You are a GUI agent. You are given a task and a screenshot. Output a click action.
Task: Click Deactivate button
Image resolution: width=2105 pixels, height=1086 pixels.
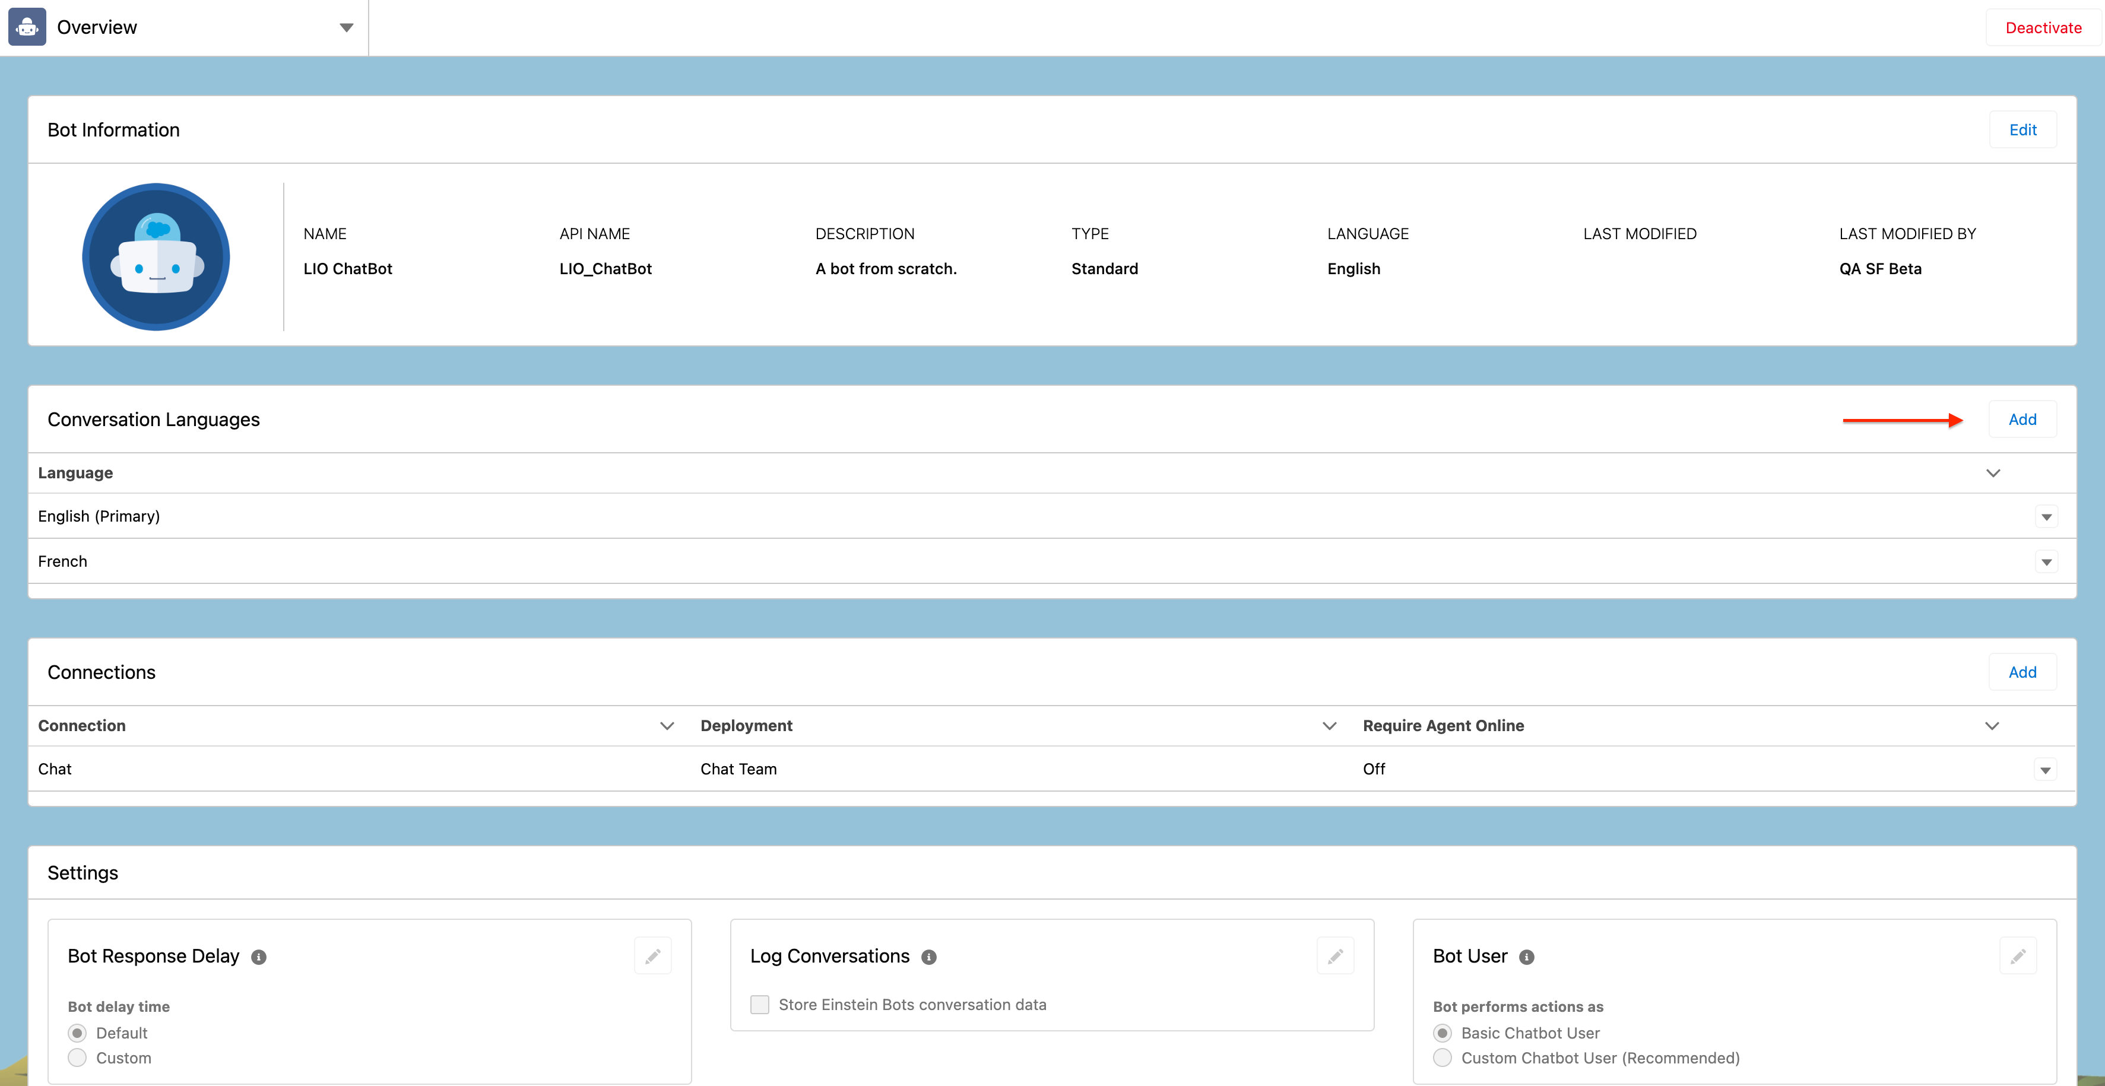[x=2043, y=28]
